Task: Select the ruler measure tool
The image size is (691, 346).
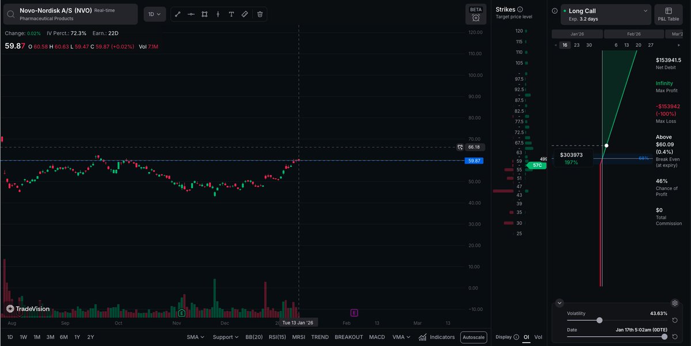Action: click(x=245, y=14)
